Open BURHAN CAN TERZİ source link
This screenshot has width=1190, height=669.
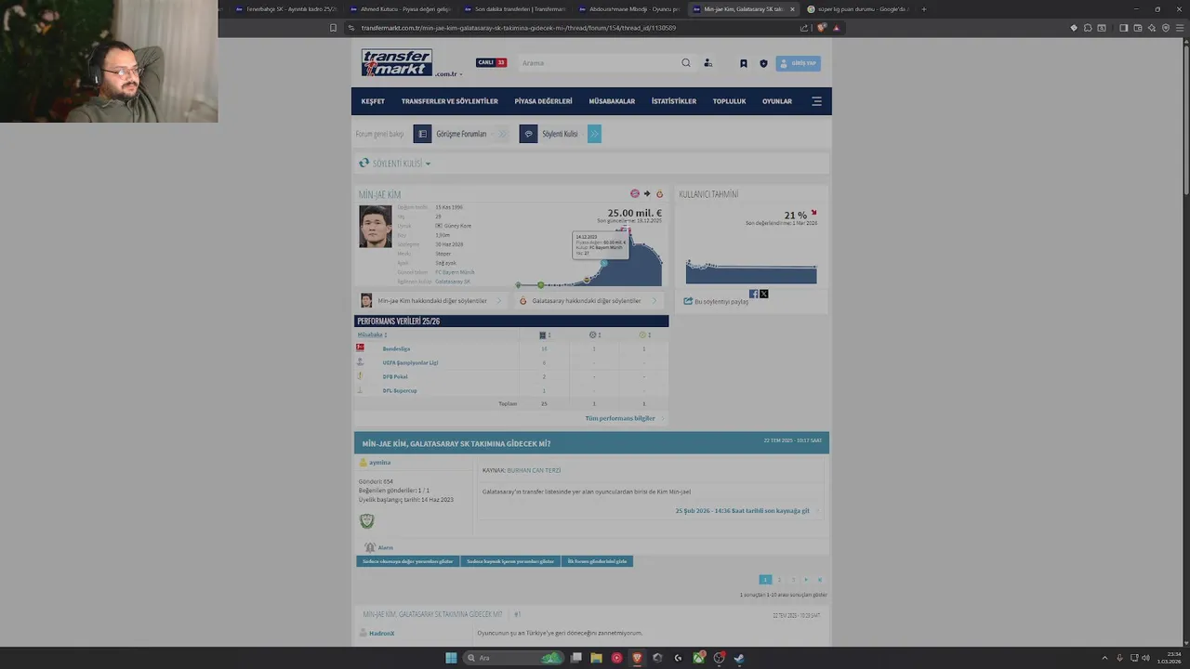tap(534, 470)
